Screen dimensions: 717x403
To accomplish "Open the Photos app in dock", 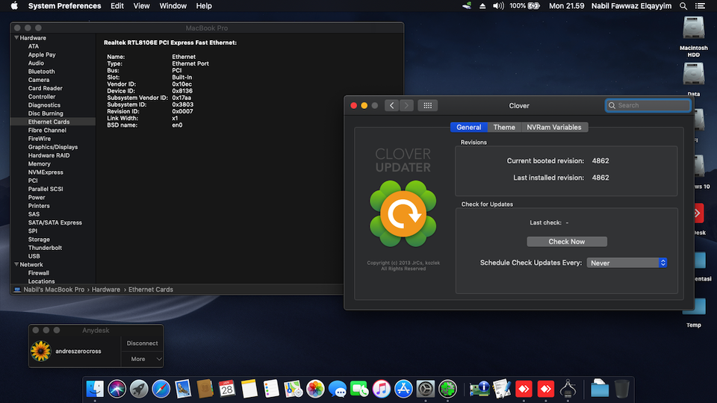I will point(315,389).
